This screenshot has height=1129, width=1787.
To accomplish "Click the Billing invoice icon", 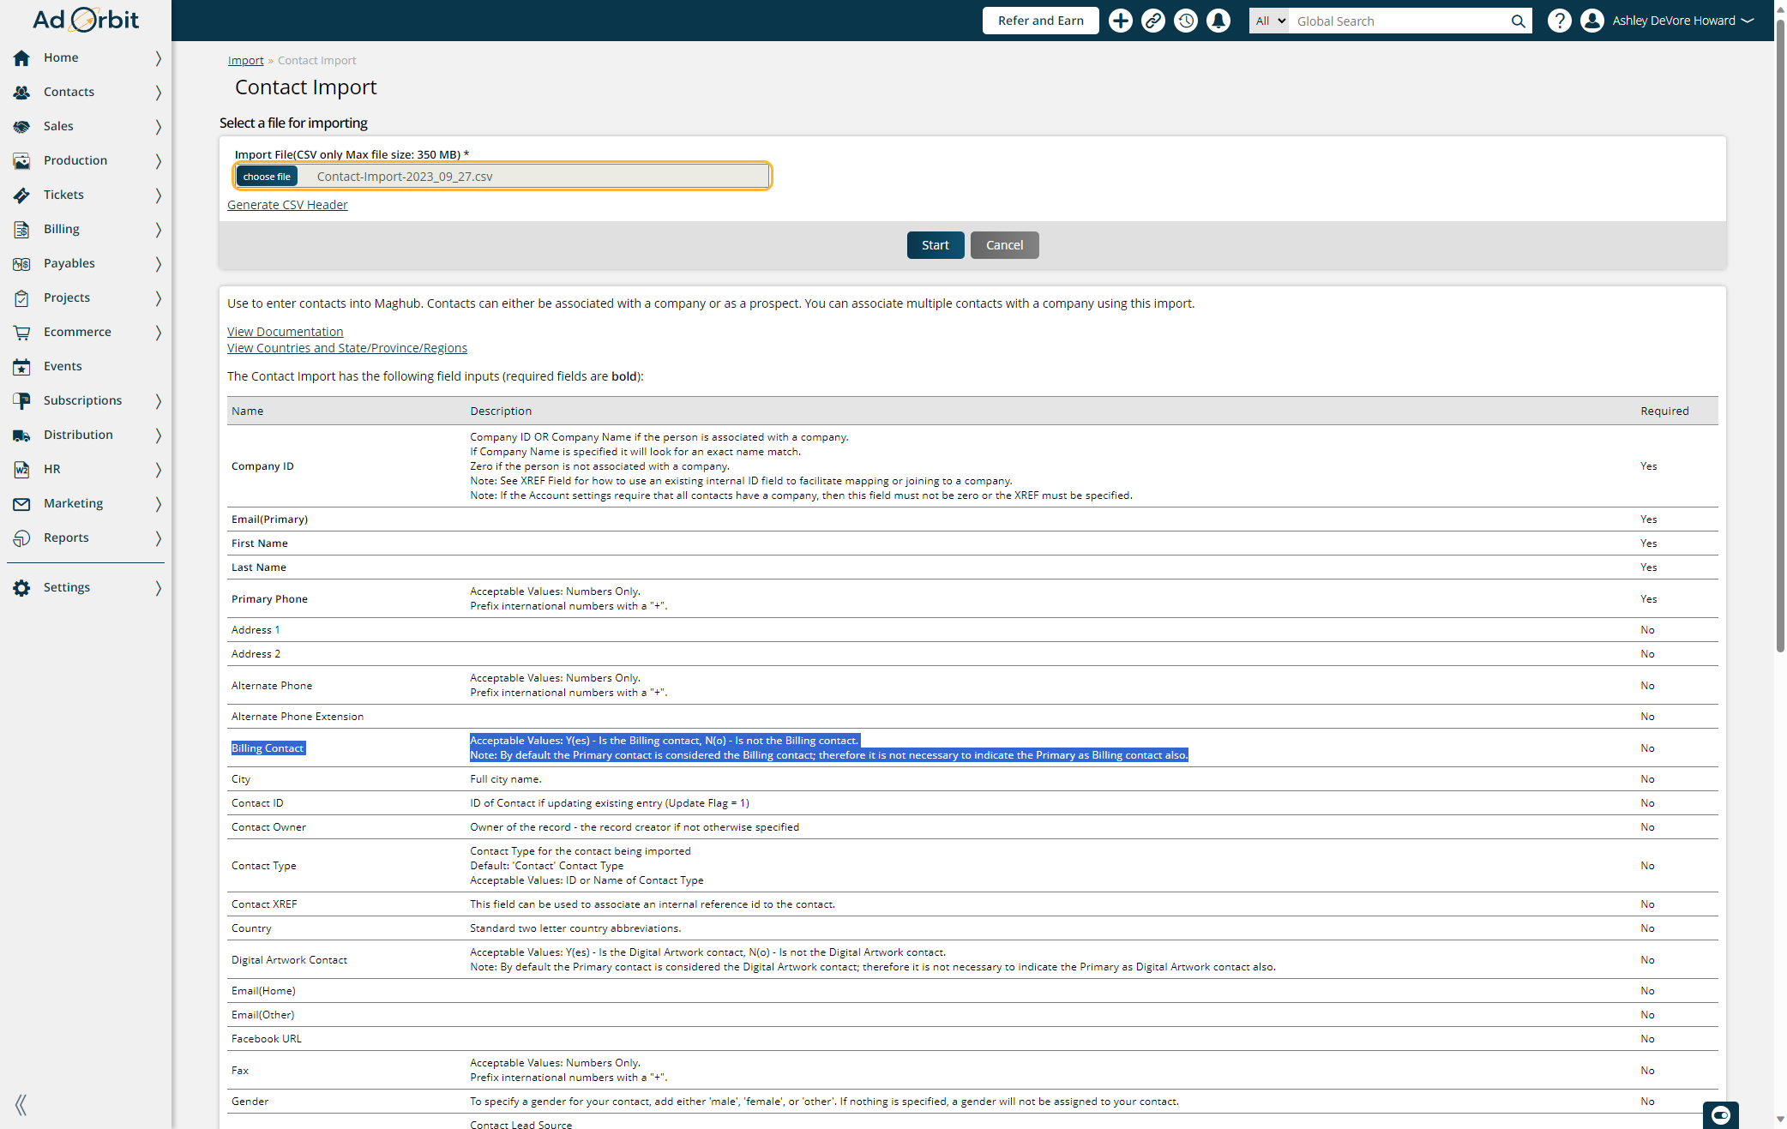I will pos(21,229).
